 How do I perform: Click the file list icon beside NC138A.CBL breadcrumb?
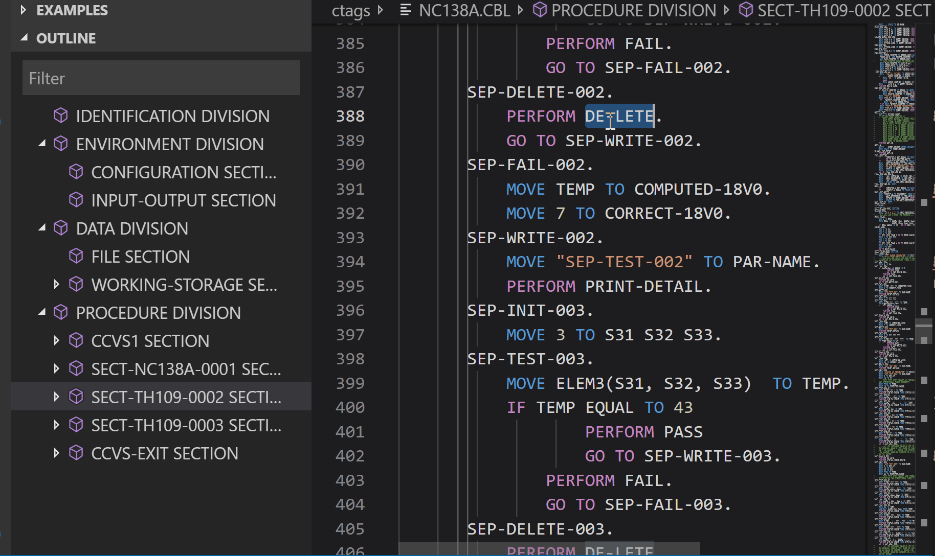click(x=405, y=10)
